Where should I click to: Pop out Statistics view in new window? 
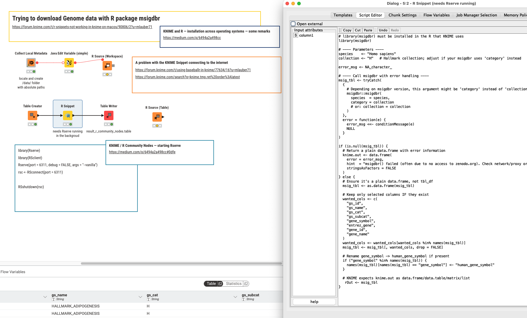(246, 284)
